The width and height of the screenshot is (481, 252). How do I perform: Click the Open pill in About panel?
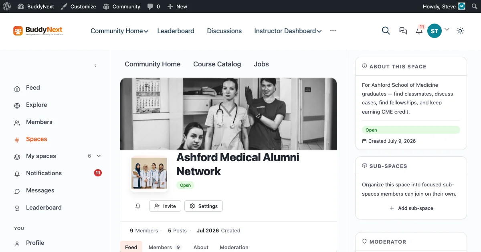tap(411, 130)
